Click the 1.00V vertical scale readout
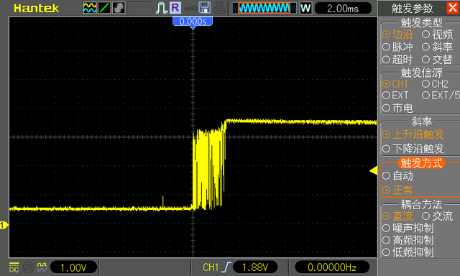 coord(73,267)
